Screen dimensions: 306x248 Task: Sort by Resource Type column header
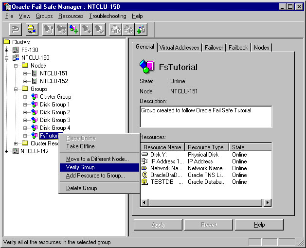point(207,147)
